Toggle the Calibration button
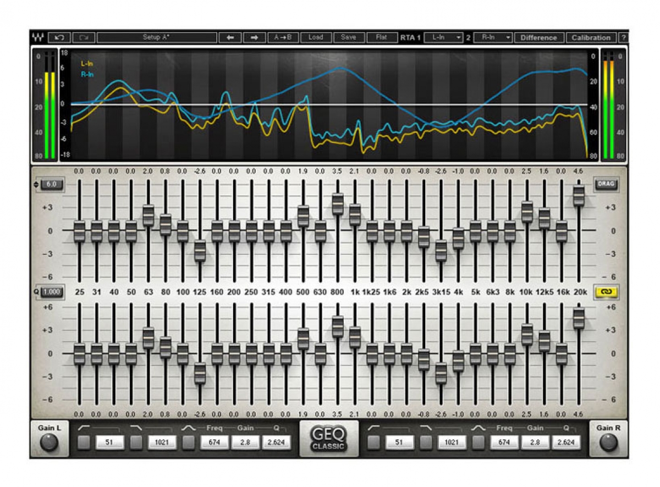This screenshot has height=487, width=660. [x=591, y=37]
